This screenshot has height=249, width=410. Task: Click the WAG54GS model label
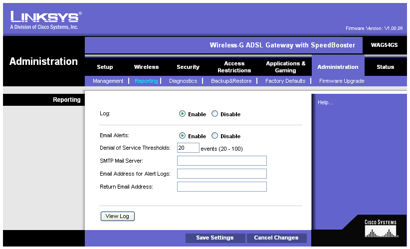coord(385,45)
